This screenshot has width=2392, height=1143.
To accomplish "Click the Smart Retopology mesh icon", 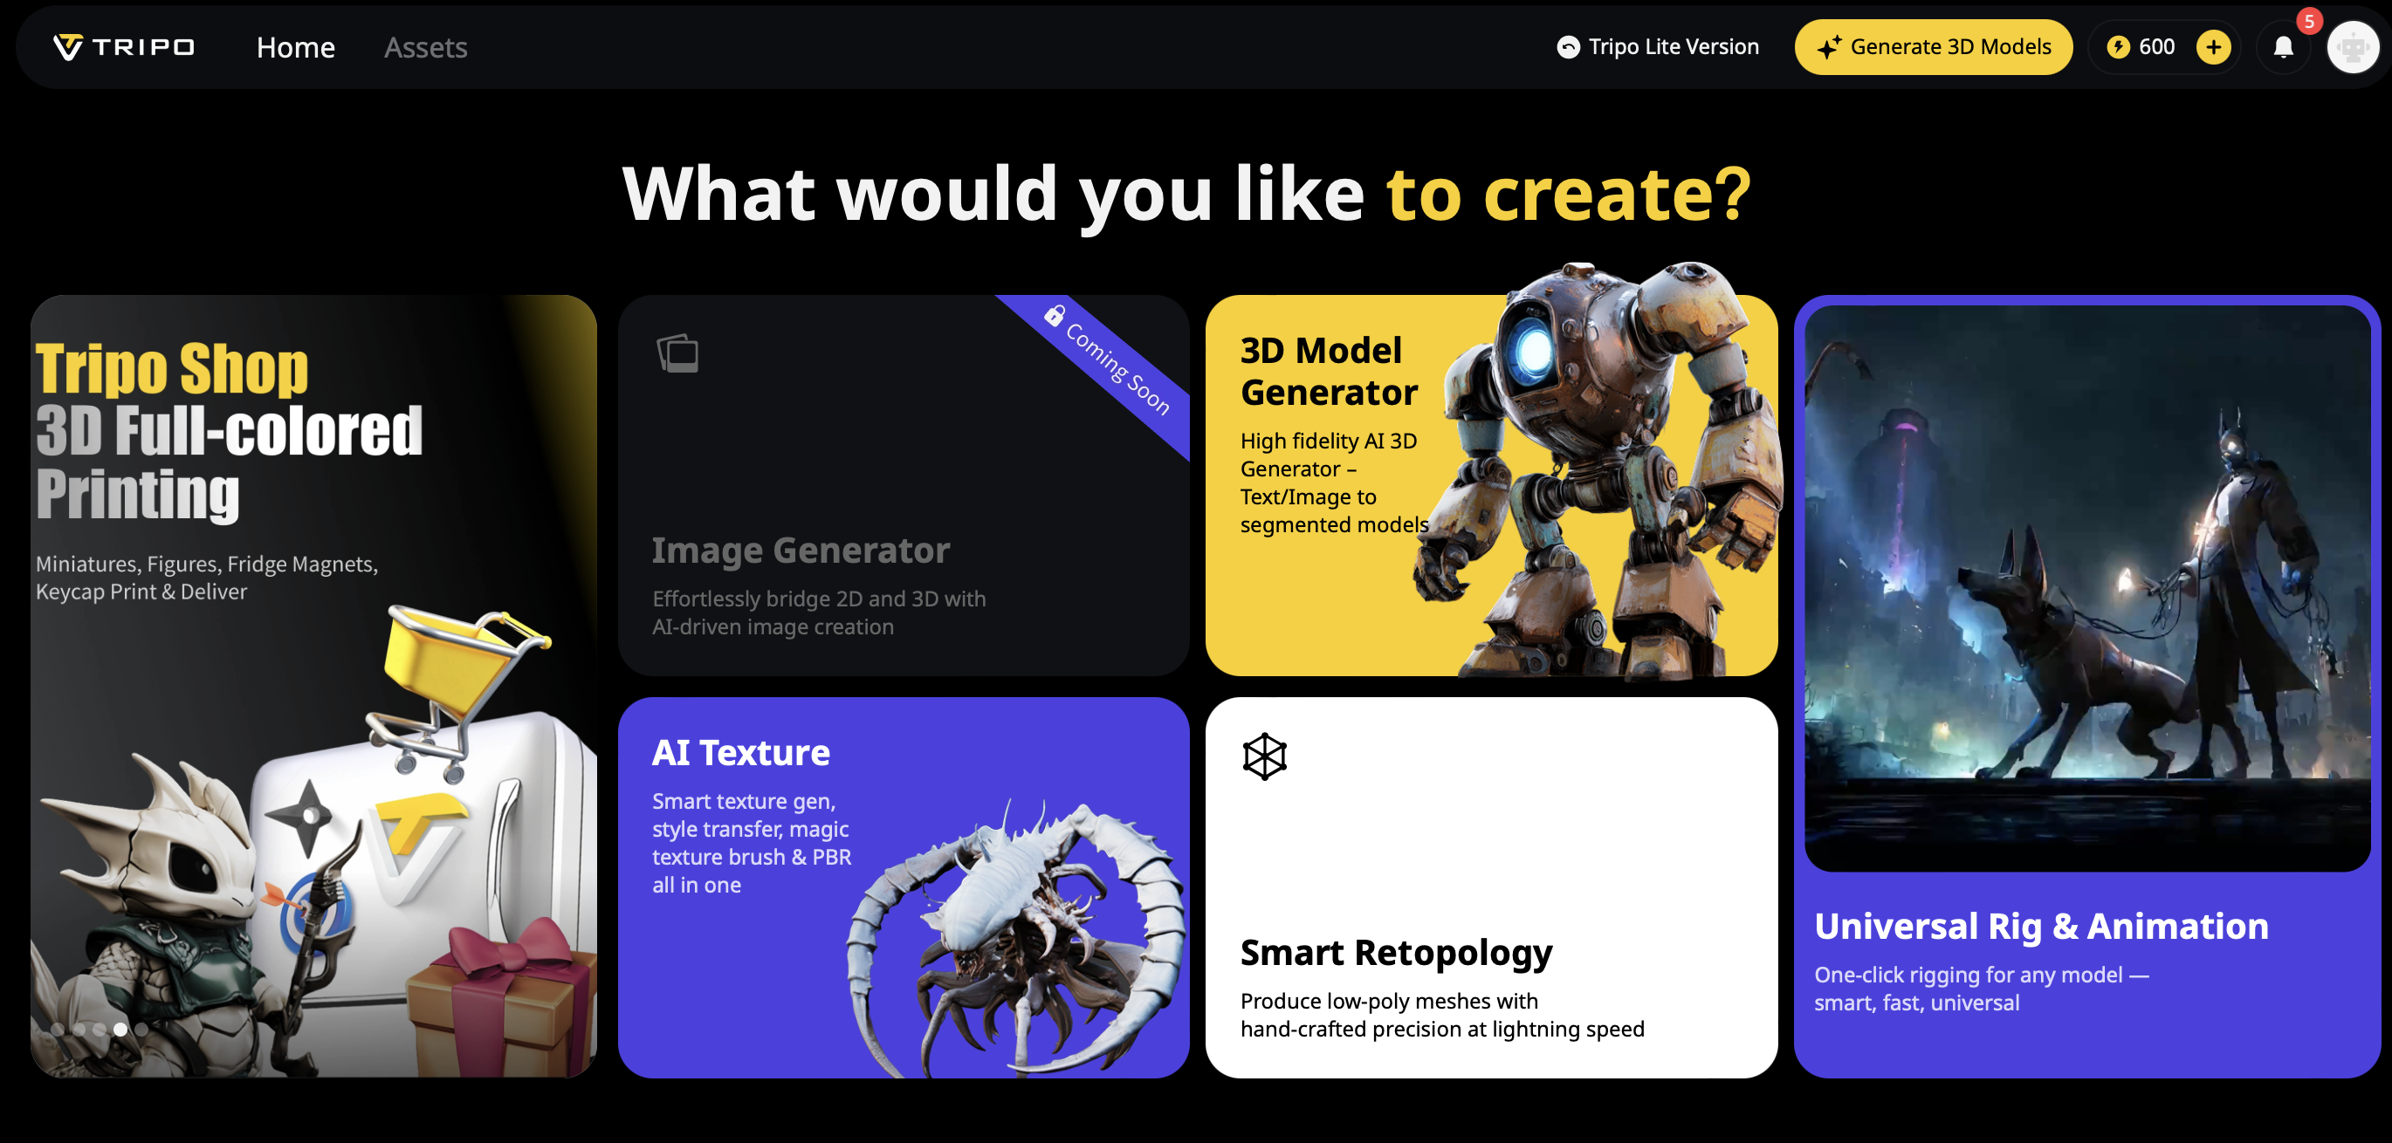I will click(x=1264, y=756).
